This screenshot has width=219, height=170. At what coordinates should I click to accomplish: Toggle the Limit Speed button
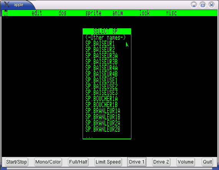[108, 162]
